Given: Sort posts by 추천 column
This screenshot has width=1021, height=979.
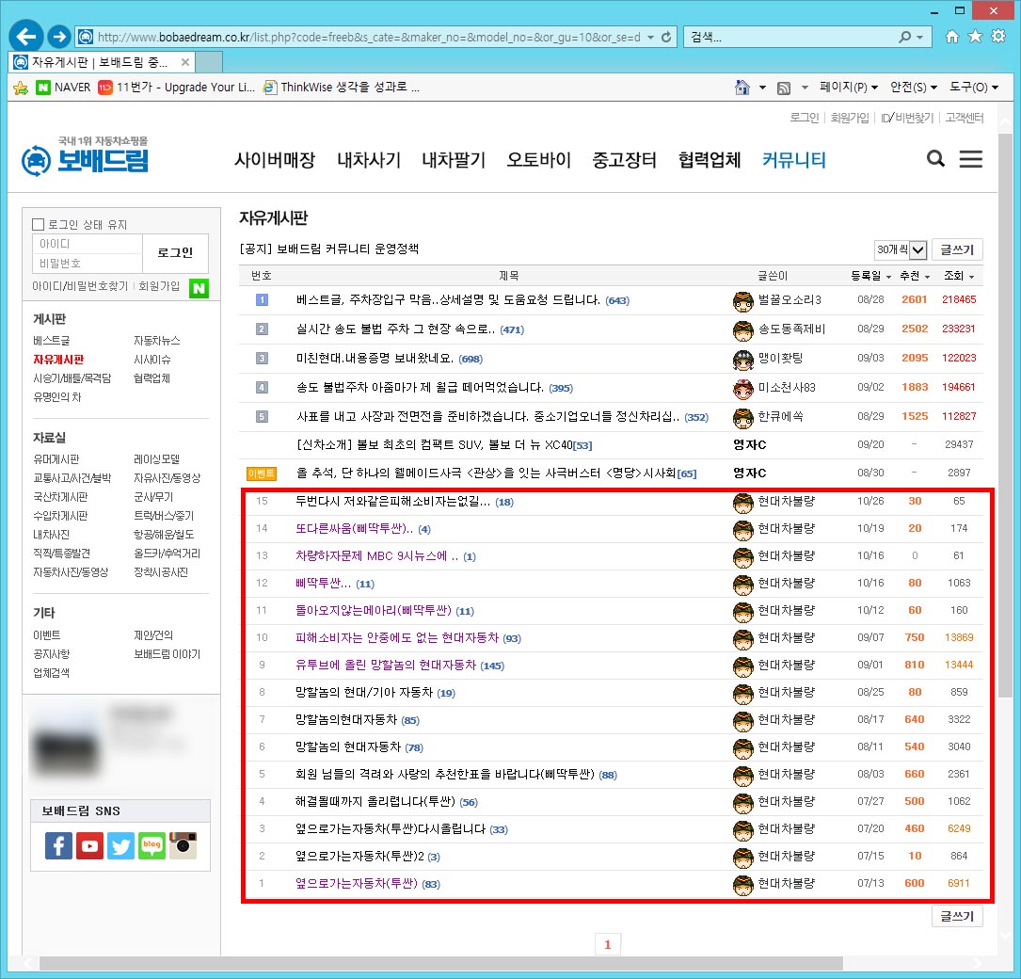Looking at the screenshot, I should coord(915,276).
